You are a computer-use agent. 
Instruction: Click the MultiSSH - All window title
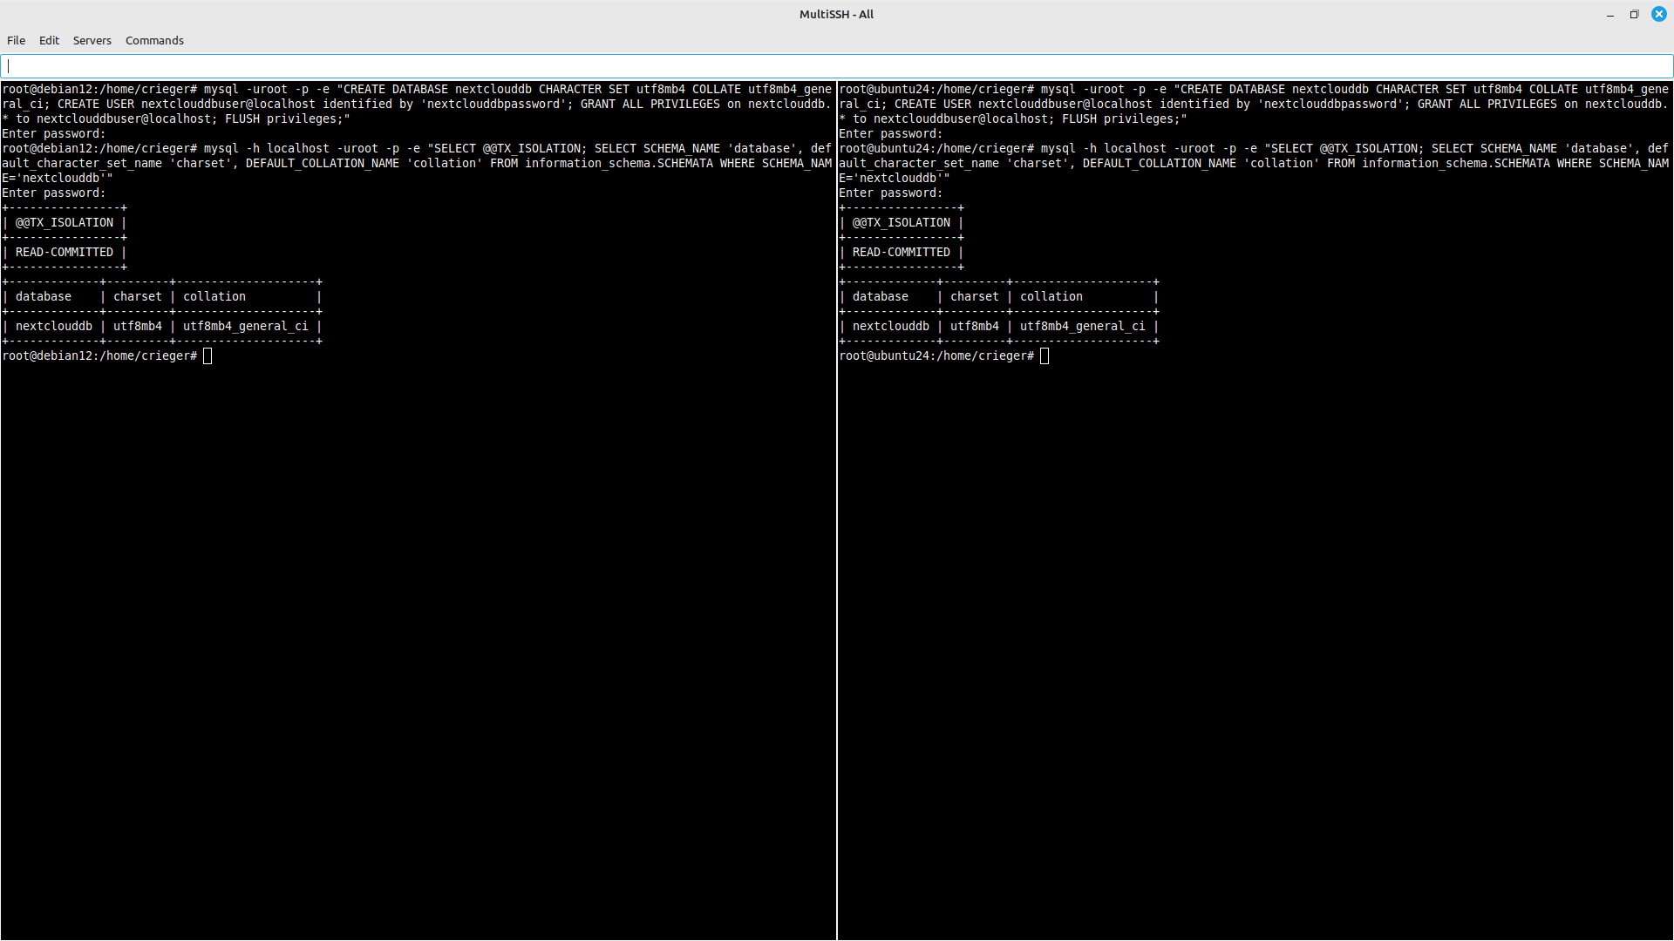click(x=836, y=14)
